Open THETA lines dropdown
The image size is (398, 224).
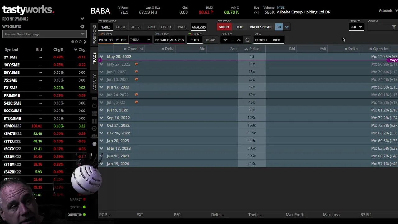point(140,40)
